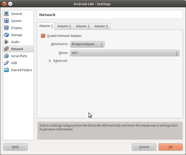Open the General settings category
This screenshot has height=155, width=186.
click(18, 14)
